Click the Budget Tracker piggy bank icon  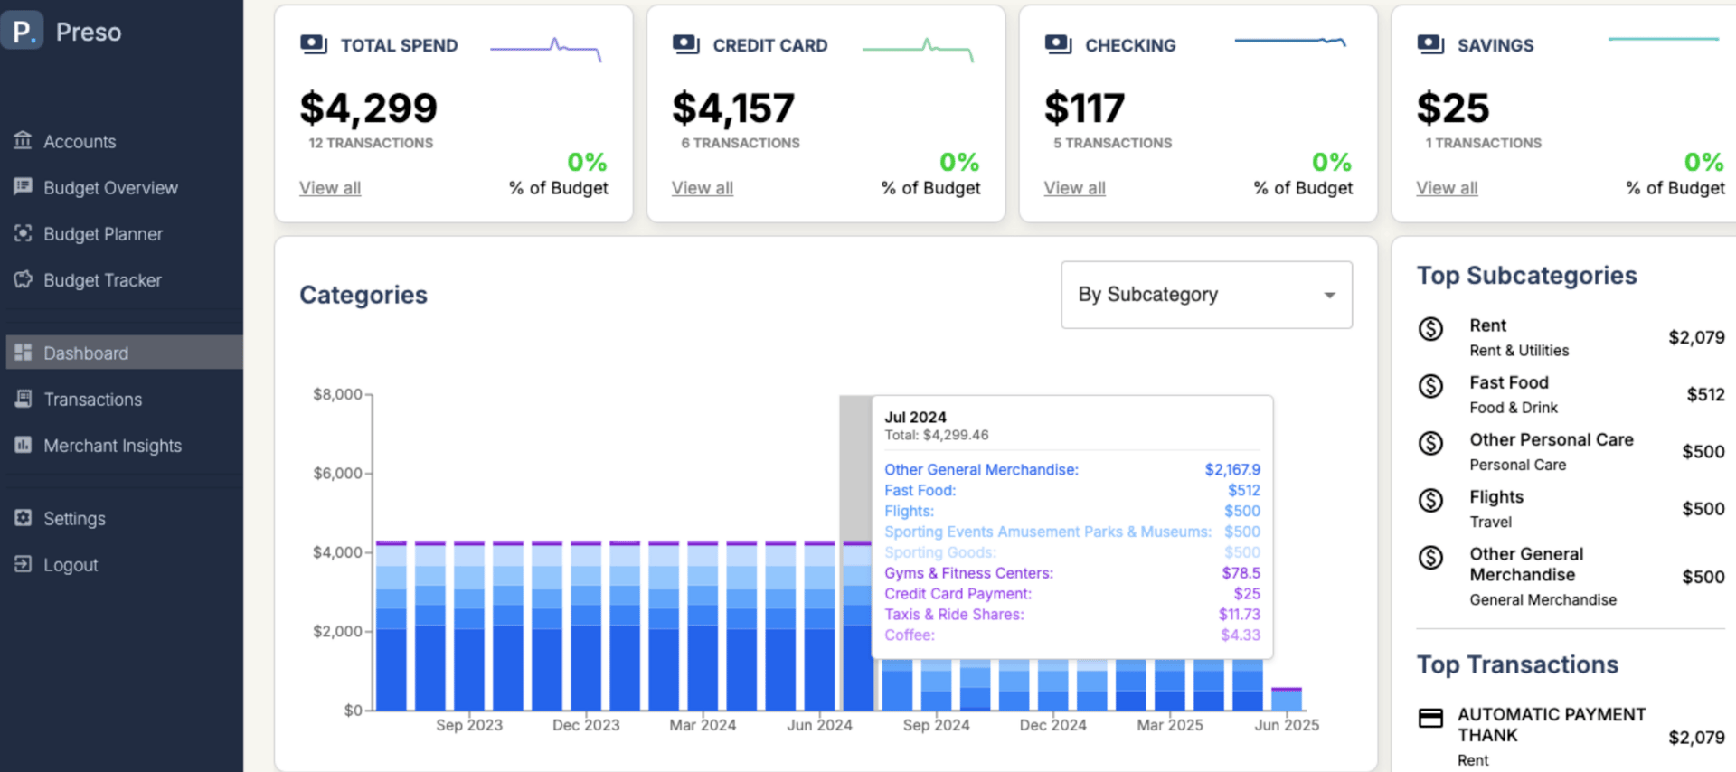pyautogui.click(x=23, y=279)
